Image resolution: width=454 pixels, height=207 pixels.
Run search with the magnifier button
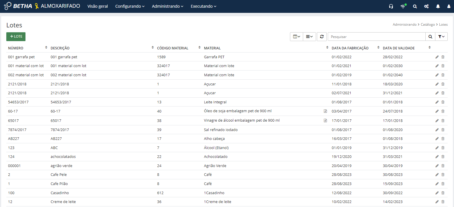point(430,37)
